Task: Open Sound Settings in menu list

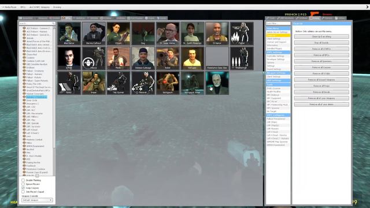Action: (x=278, y=69)
